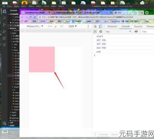The width and height of the screenshot is (154, 139).
Task: Toggle the console sidebar panel
Action: click(x=95, y=31)
